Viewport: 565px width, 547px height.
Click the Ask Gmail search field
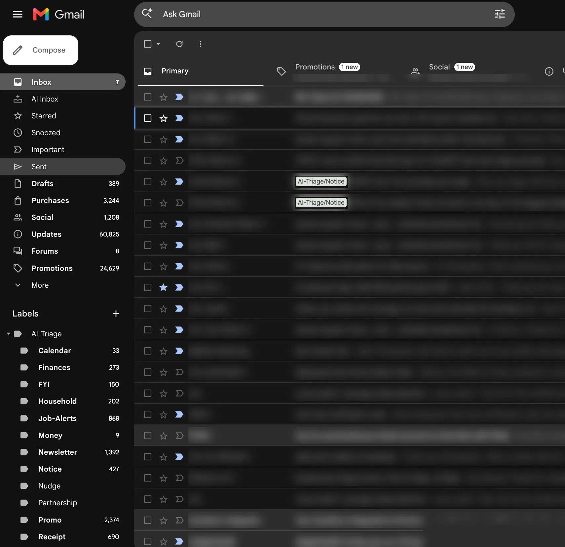[324, 14]
